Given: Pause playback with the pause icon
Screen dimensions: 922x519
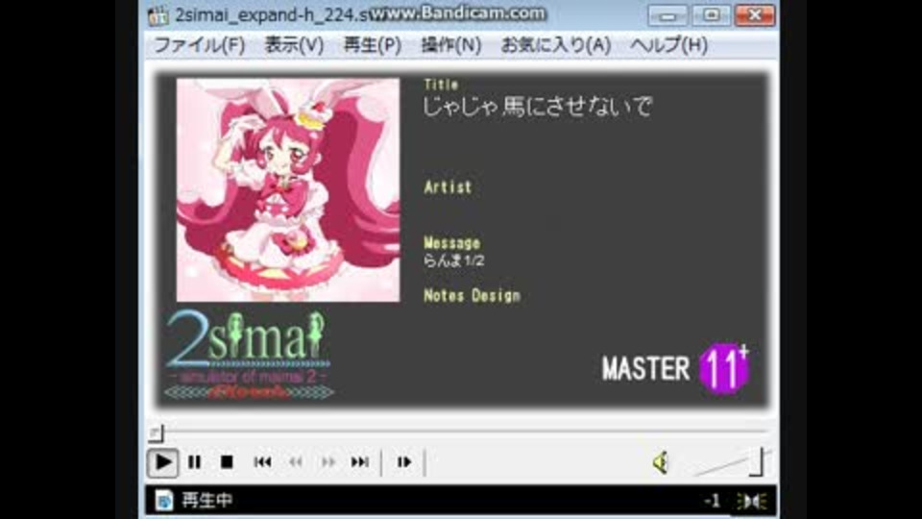Looking at the screenshot, I should coord(195,462).
